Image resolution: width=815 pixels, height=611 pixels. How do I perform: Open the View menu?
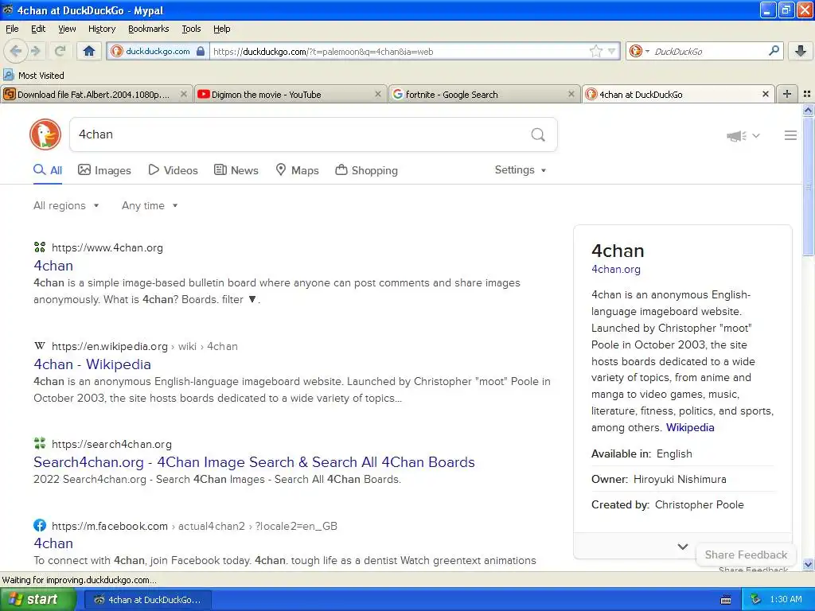click(x=67, y=29)
